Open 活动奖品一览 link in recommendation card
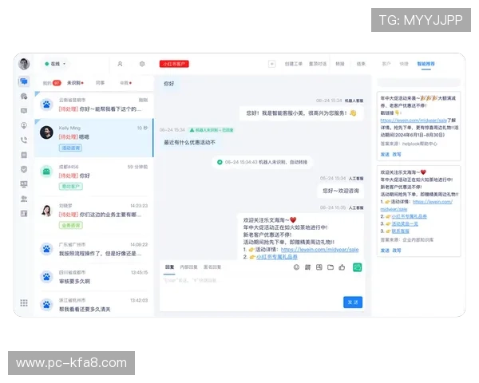This screenshot has width=479, height=383. tap(405, 223)
